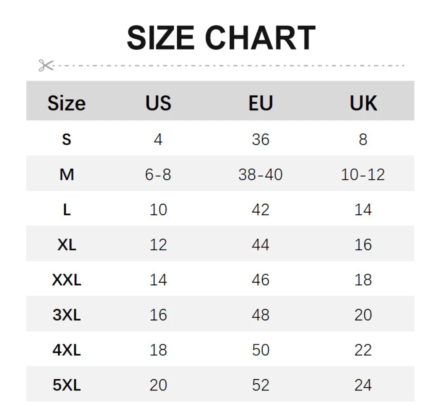Click the L size row label
The height and width of the screenshot is (418, 443).
tap(67, 210)
